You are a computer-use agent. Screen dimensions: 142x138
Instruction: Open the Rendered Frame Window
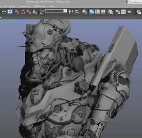[123, 12]
